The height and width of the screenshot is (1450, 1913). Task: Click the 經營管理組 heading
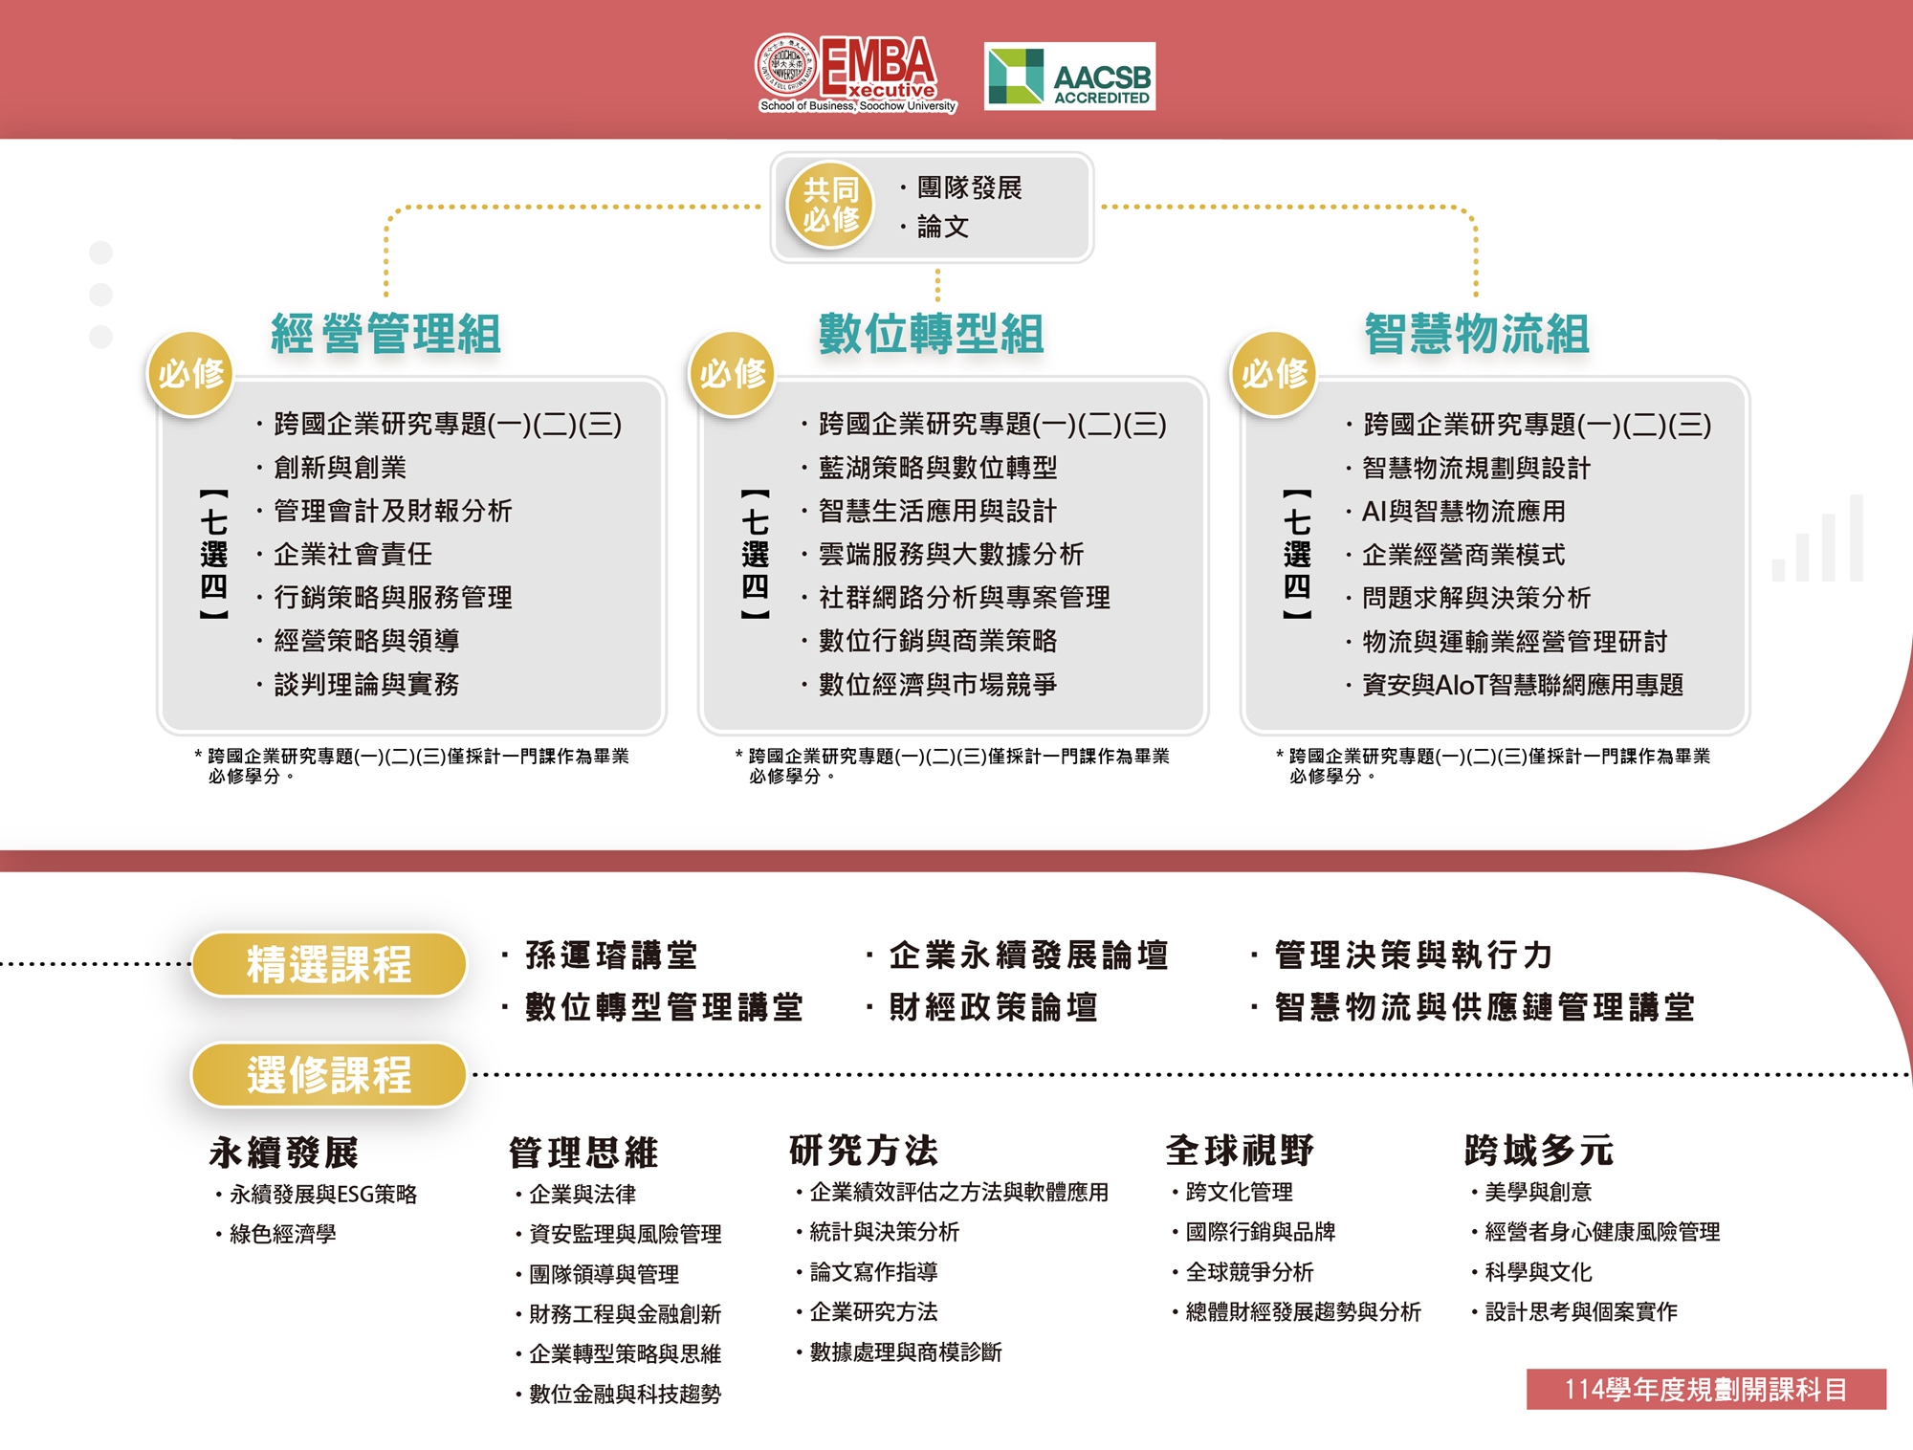(385, 334)
